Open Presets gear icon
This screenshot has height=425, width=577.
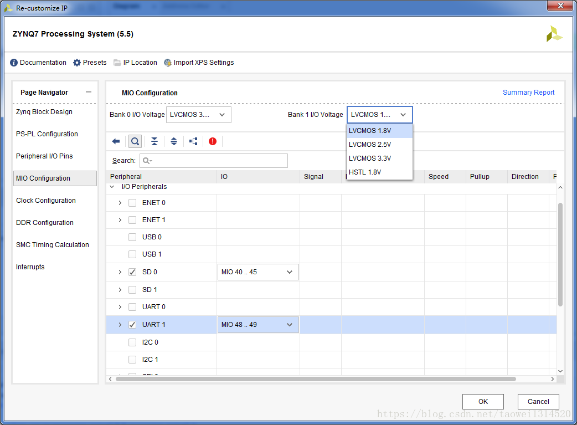click(77, 63)
